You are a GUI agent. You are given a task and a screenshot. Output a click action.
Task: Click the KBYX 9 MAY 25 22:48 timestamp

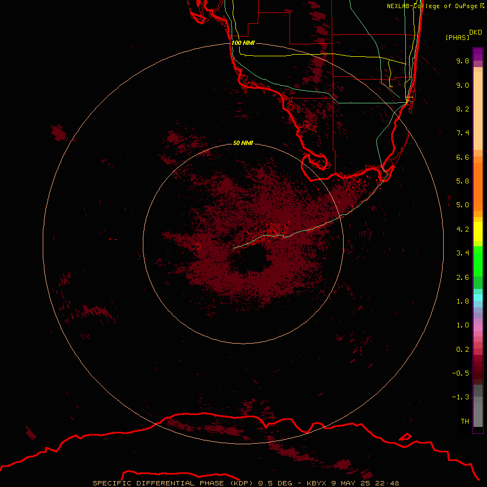coord(353,483)
